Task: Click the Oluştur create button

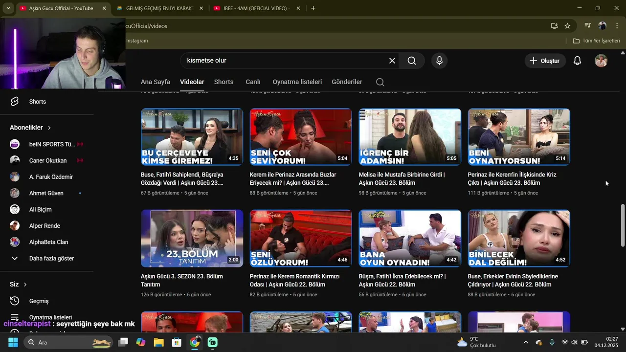Action: point(545,61)
